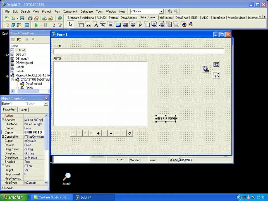Click the Save icon in toolbar
This screenshot has width=268, height=201.
tap(22, 18)
